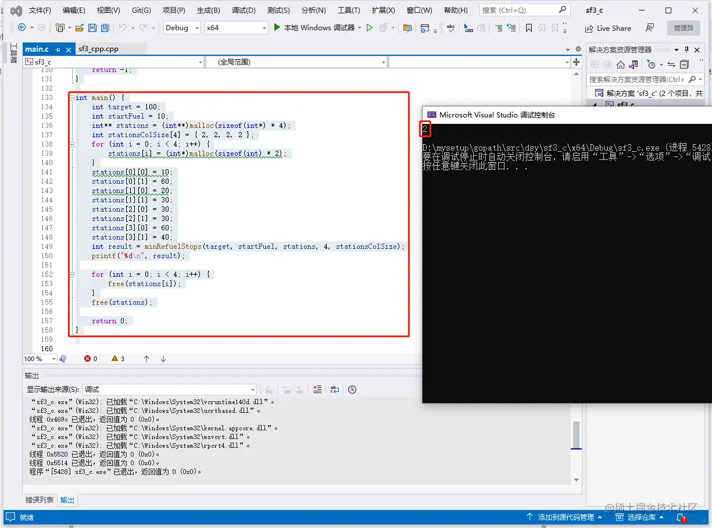Open the x64 platform dropdown
Screen dimensions: 712x528
[x=237, y=27]
